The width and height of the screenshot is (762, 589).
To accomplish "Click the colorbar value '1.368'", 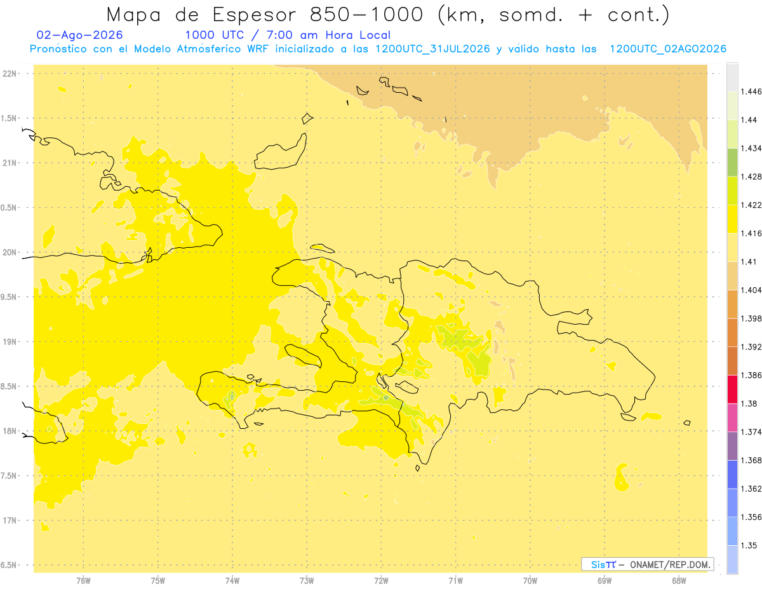I will (x=752, y=460).
